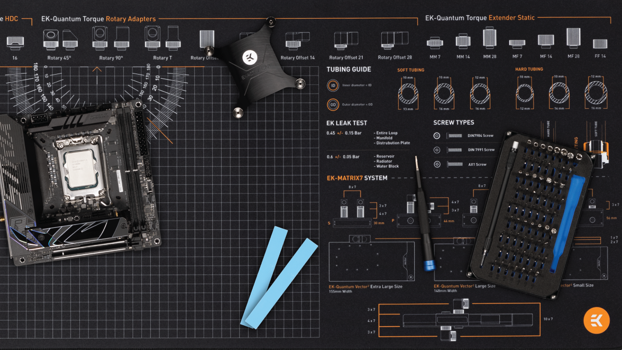Click the Reservoir list entry

pyautogui.click(x=385, y=156)
